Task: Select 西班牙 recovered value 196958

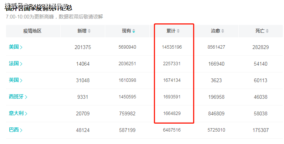Action: click(216, 97)
